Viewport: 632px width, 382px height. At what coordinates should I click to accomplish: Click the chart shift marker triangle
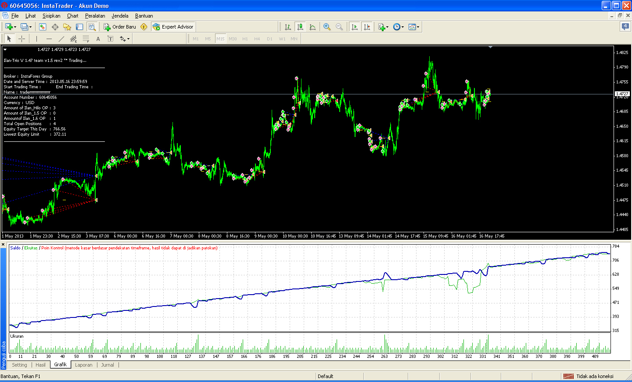(490, 47)
